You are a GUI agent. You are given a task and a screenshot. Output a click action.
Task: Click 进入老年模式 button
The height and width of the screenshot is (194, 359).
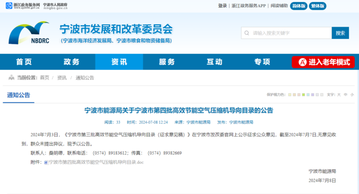[323, 62]
